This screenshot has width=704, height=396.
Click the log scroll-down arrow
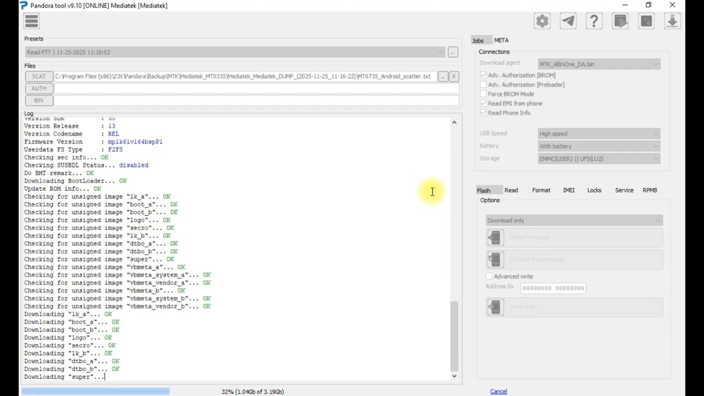454,376
